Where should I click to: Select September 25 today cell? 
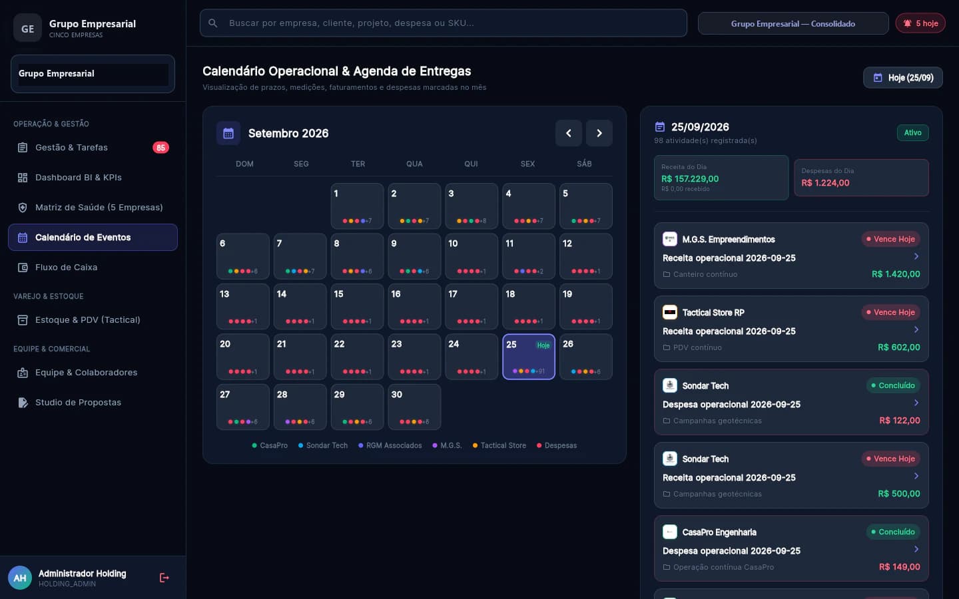coord(529,357)
